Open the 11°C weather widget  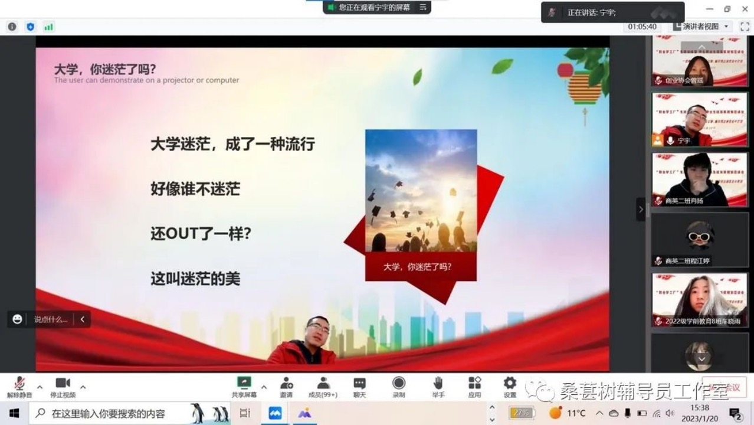pyautogui.click(x=568, y=413)
